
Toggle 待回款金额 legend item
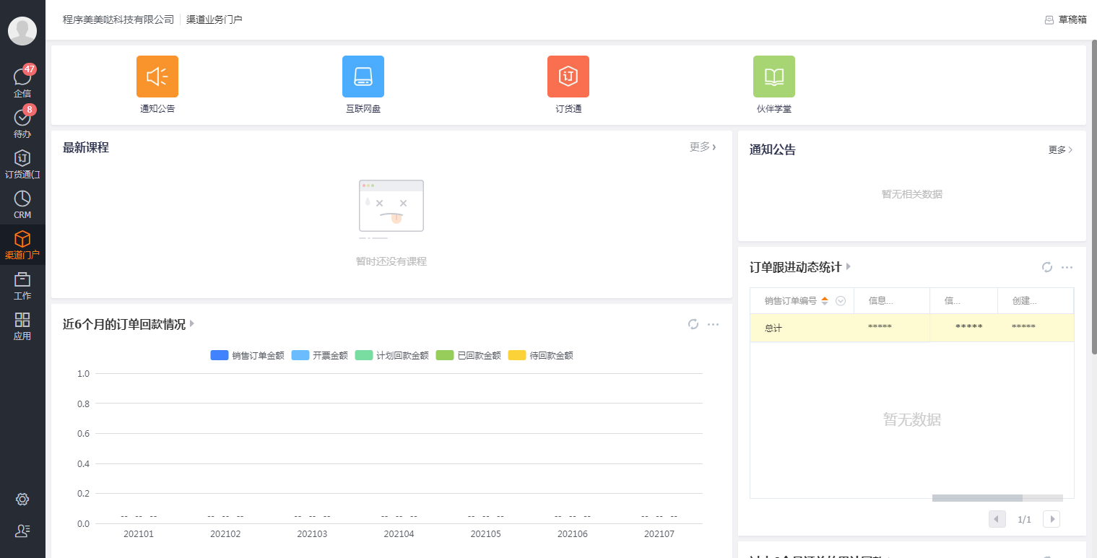(x=540, y=355)
